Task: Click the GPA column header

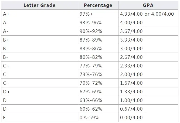Action: pyautogui.click(x=148, y=5)
